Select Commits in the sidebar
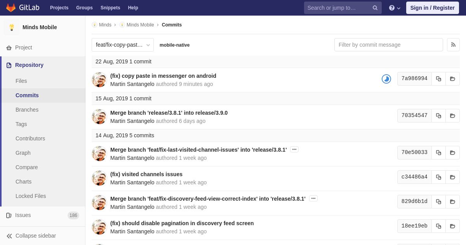Viewport: 466px width, 245px height. click(x=27, y=95)
